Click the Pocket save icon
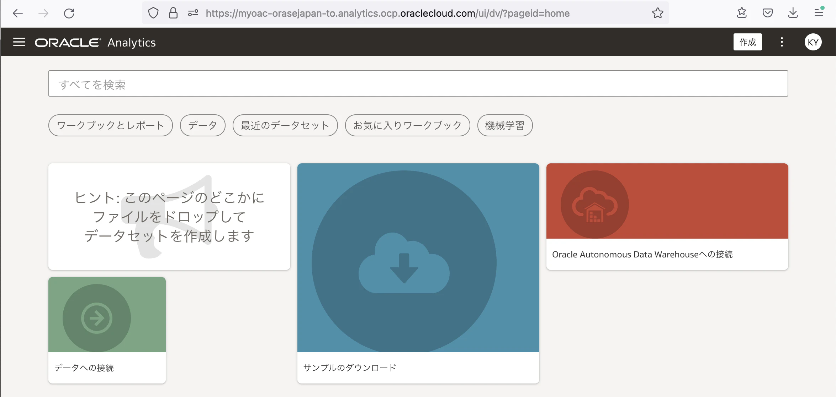 [x=767, y=13]
